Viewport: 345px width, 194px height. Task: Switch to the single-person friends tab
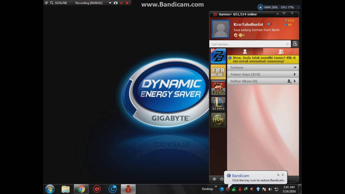point(245,51)
